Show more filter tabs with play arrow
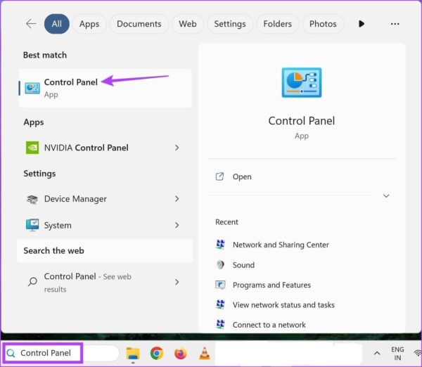 362,24
